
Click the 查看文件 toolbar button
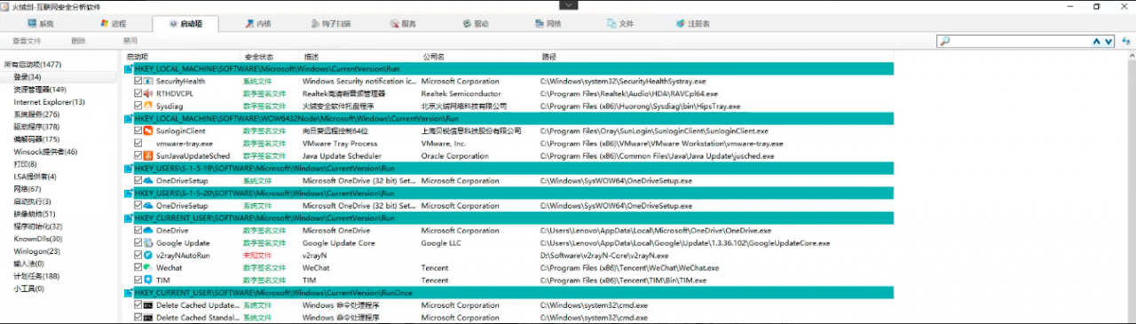click(27, 41)
